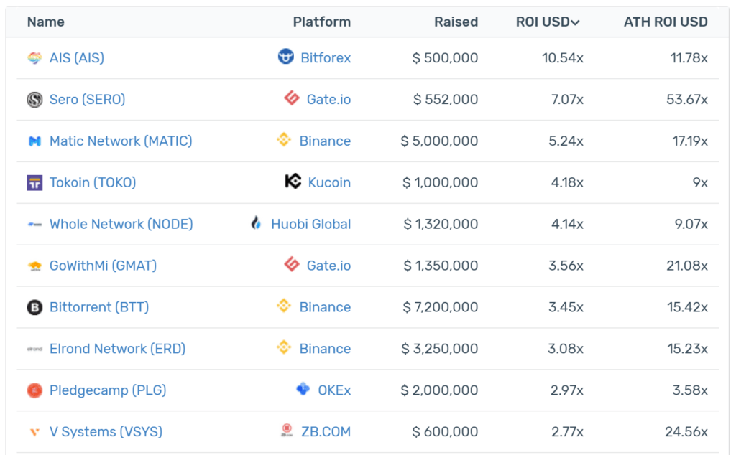Sort table by ATH ROI USD header
This screenshot has width=736, height=455.
(x=666, y=22)
